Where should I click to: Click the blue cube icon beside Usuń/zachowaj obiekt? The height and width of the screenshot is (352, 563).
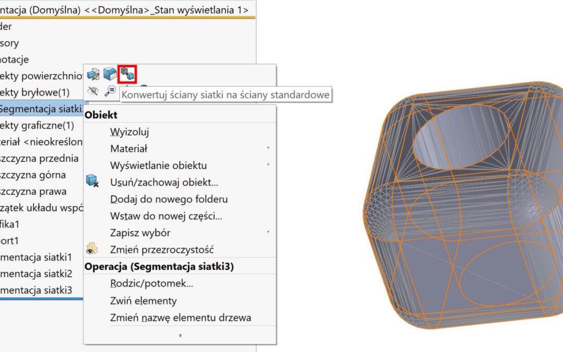click(x=92, y=182)
